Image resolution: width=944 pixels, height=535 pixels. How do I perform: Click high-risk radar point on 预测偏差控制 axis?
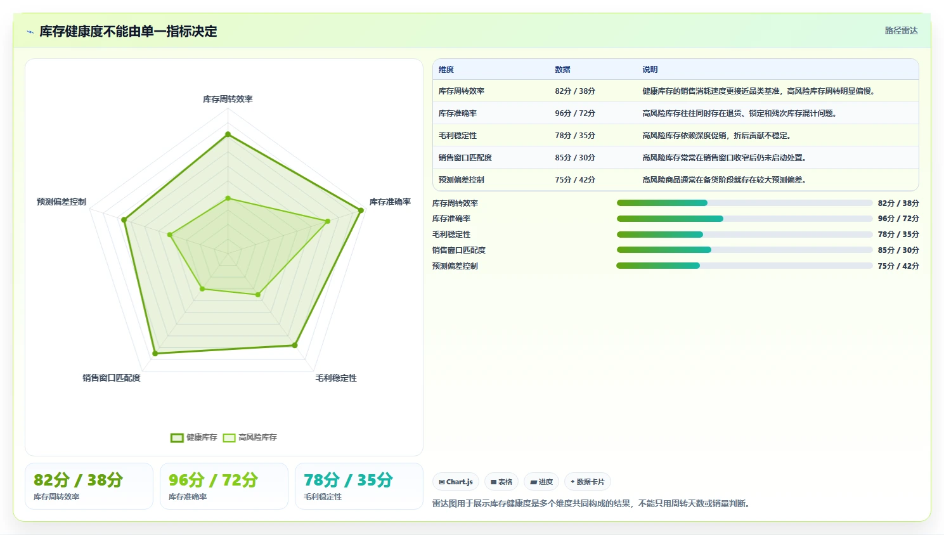click(x=170, y=235)
